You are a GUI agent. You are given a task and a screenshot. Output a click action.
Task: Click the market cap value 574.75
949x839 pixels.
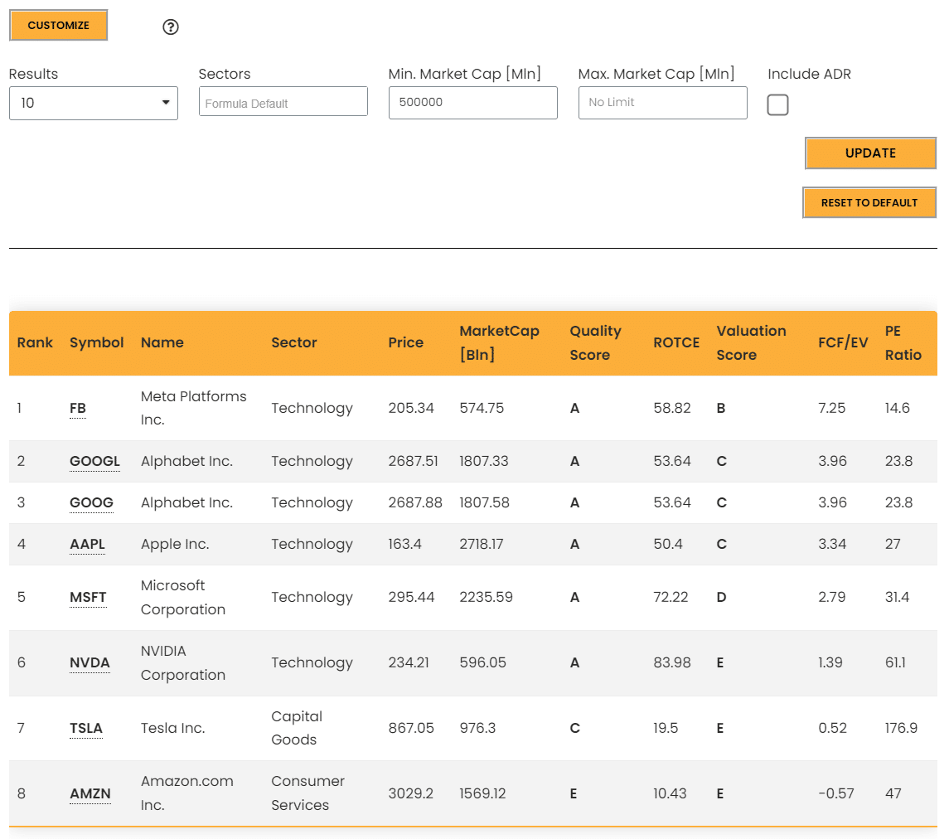click(482, 408)
